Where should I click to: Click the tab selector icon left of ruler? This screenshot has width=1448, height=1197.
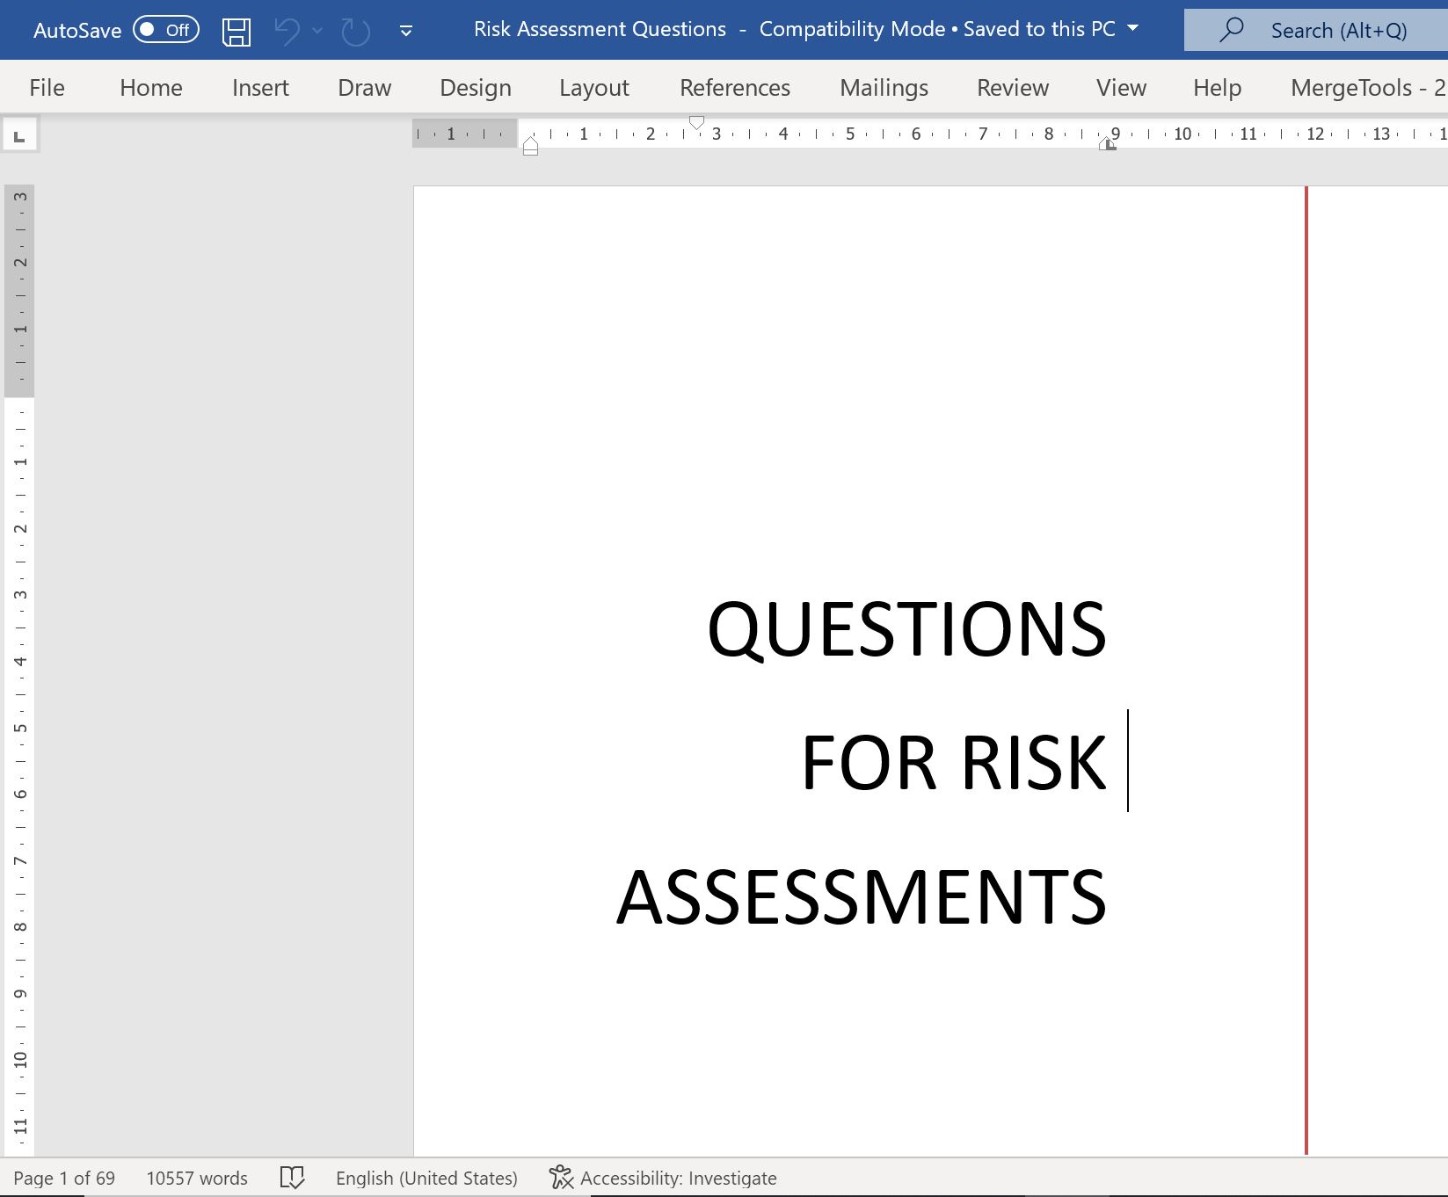(x=19, y=135)
